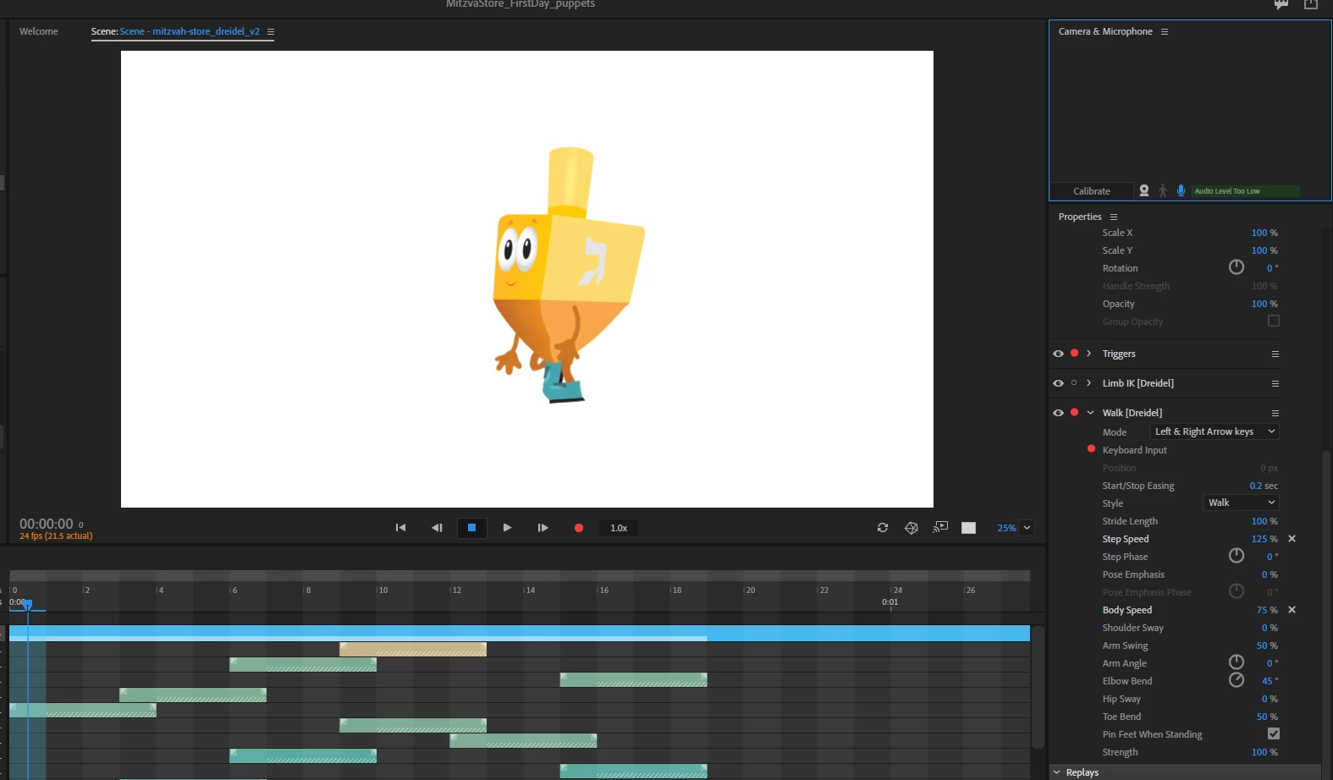Toggle microphone input icon
The image size is (1333, 780).
[1181, 191]
